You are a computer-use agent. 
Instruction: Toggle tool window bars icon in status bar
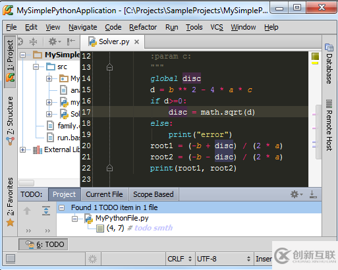click(11, 259)
